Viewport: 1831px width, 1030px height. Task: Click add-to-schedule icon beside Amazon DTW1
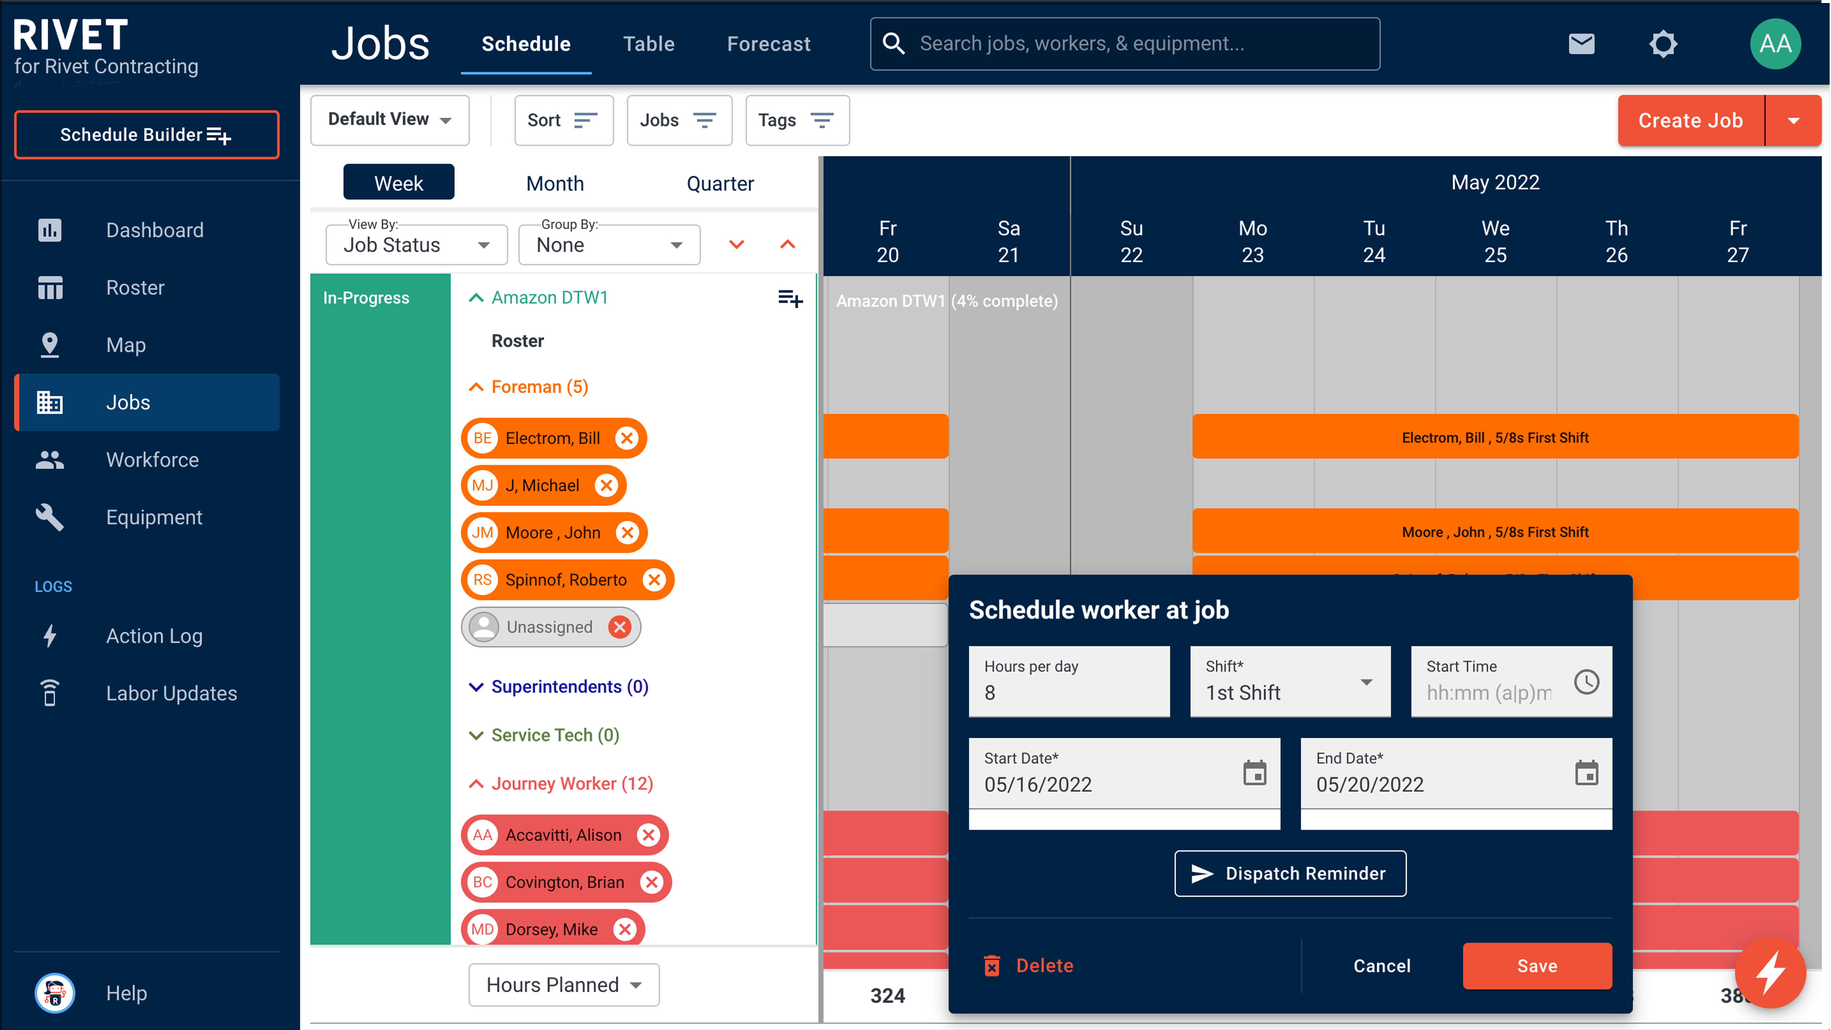(790, 298)
